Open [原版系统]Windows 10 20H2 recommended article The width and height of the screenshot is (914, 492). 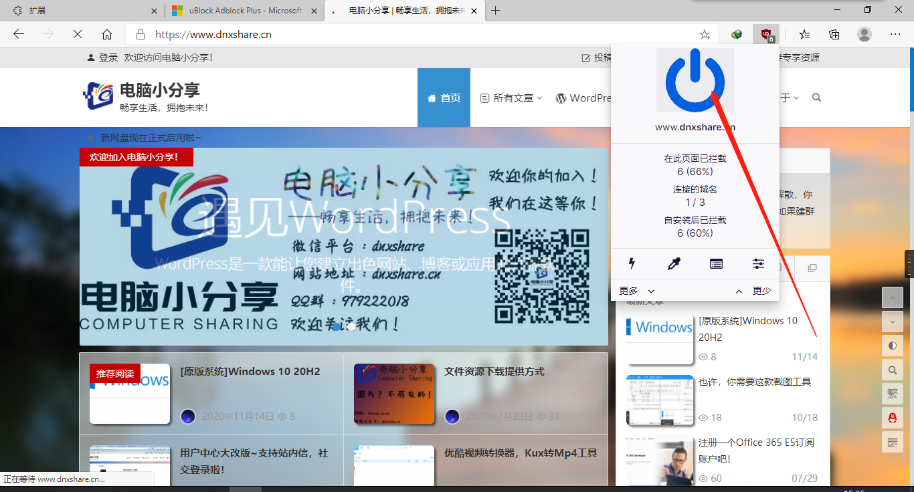pos(250,372)
